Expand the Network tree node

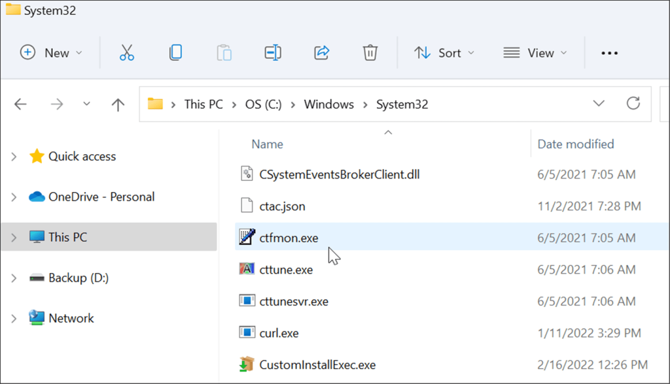point(14,318)
